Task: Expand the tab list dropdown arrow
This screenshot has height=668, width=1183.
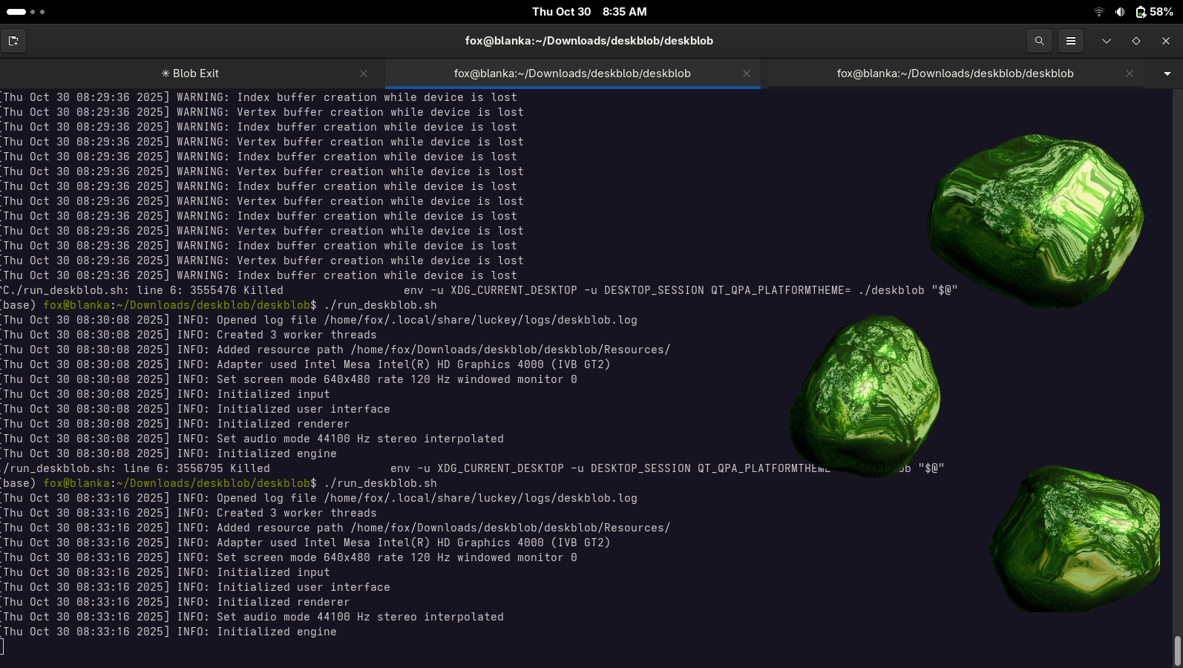Action: [1167, 73]
